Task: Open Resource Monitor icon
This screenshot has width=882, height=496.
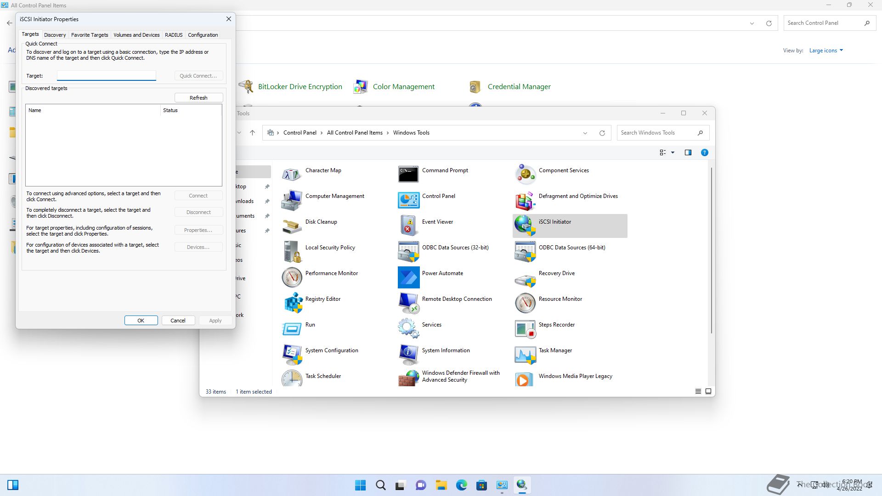Action: (x=525, y=303)
